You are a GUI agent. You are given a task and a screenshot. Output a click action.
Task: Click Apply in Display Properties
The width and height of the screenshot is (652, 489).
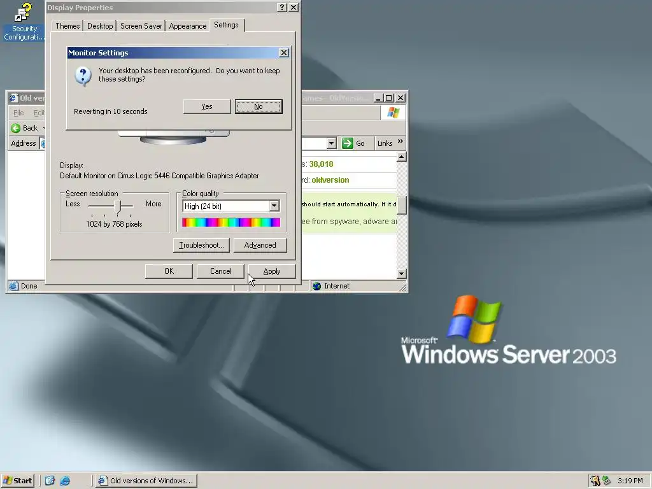[x=272, y=271]
